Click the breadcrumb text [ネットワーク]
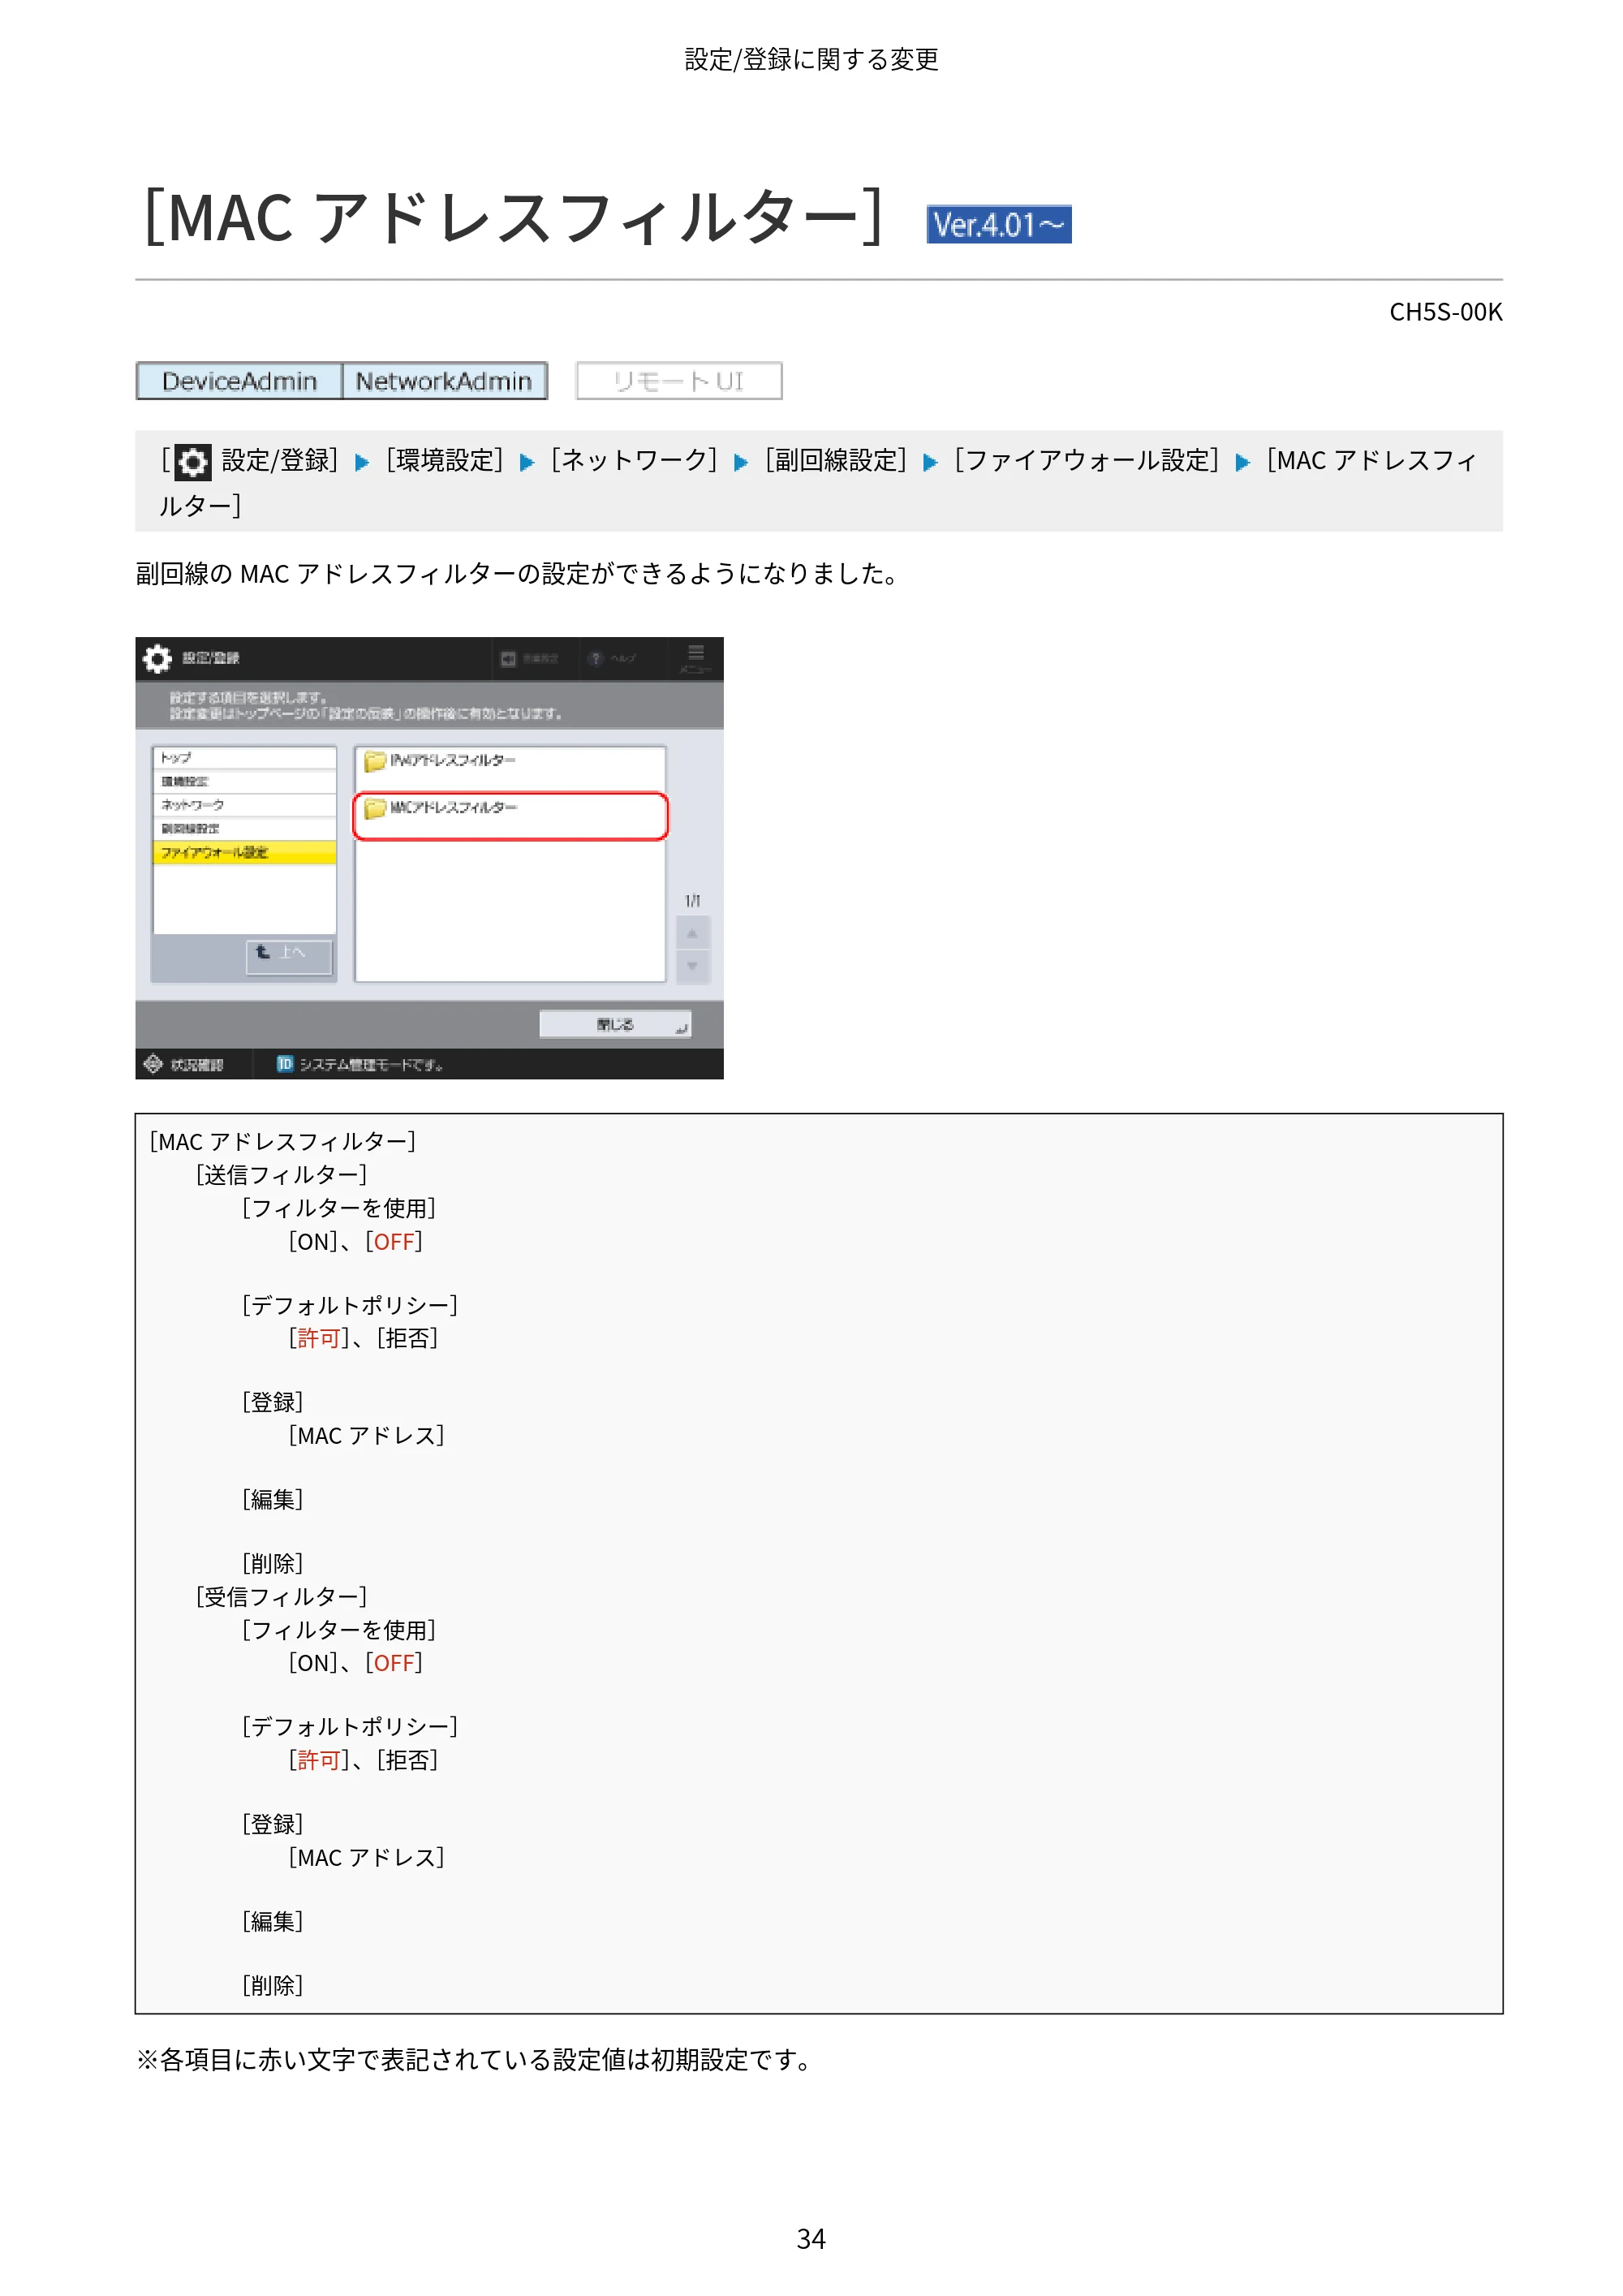The height and width of the screenshot is (2296, 1623). [x=634, y=461]
